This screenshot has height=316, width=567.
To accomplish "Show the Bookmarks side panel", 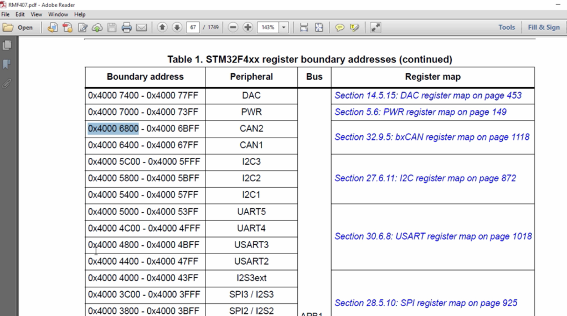I will pos(7,64).
